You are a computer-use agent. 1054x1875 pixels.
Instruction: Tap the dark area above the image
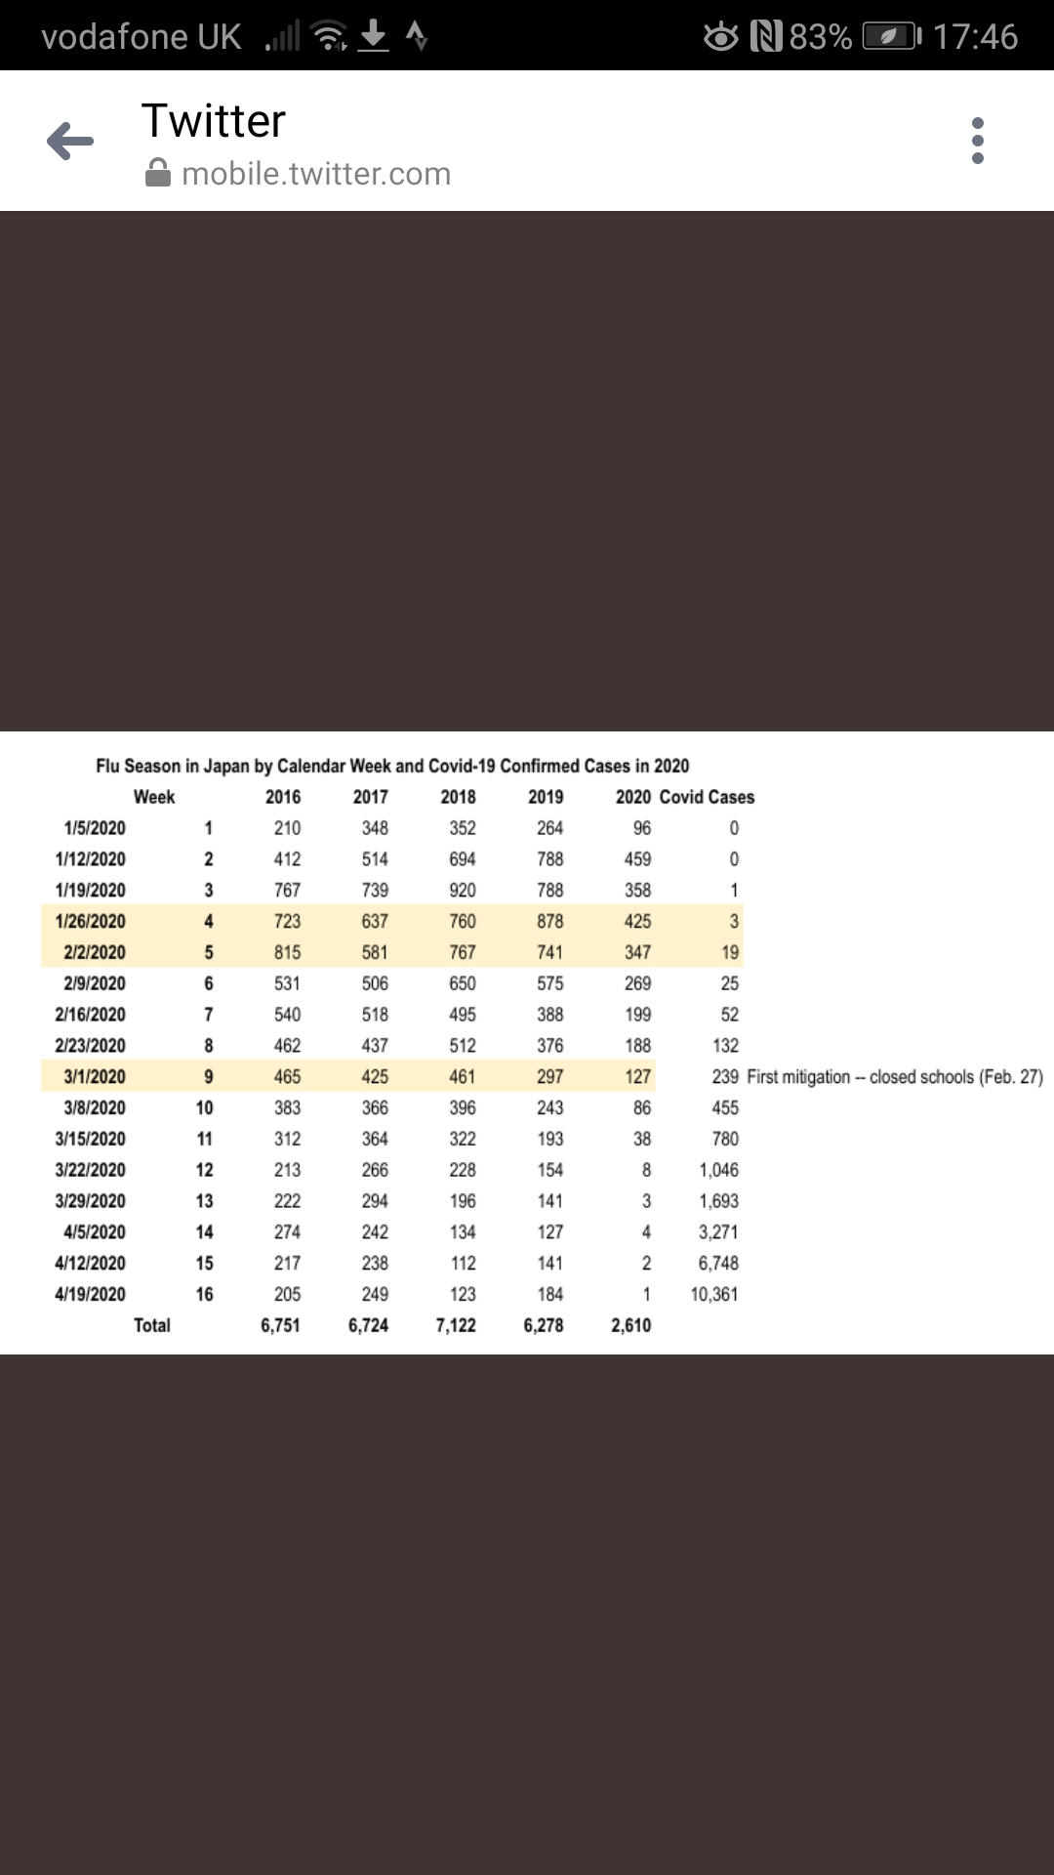pos(527,471)
